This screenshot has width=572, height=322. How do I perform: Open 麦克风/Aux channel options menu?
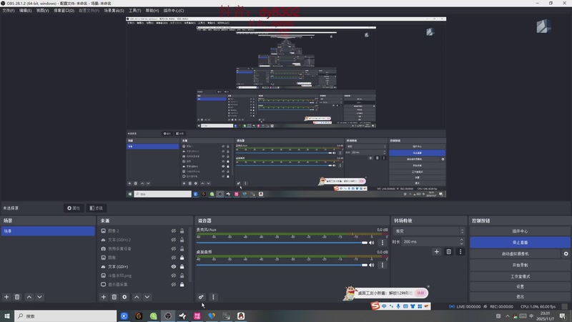click(383, 243)
